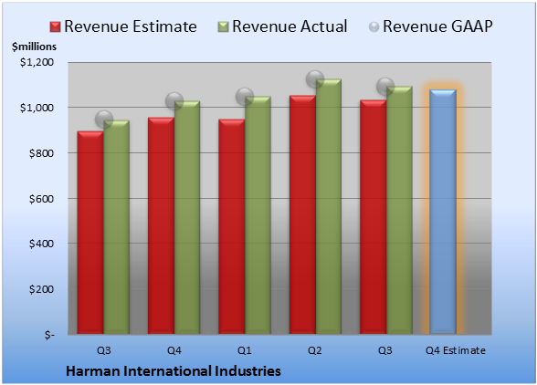Select the red estimate bar above Q2
The width and height of the screenshot is (537, 385).
tap(302, 214)
